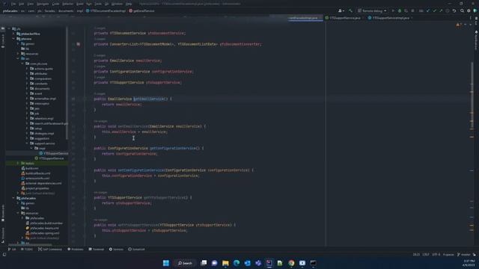Run with coverage icon
The width and height of the screenshot is (479, 269).
pos(406,10)
